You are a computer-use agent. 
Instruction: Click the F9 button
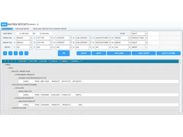[64, 53]
